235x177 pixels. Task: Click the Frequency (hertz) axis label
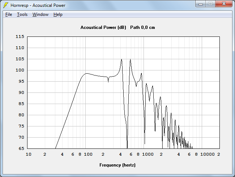coord(117,165)
